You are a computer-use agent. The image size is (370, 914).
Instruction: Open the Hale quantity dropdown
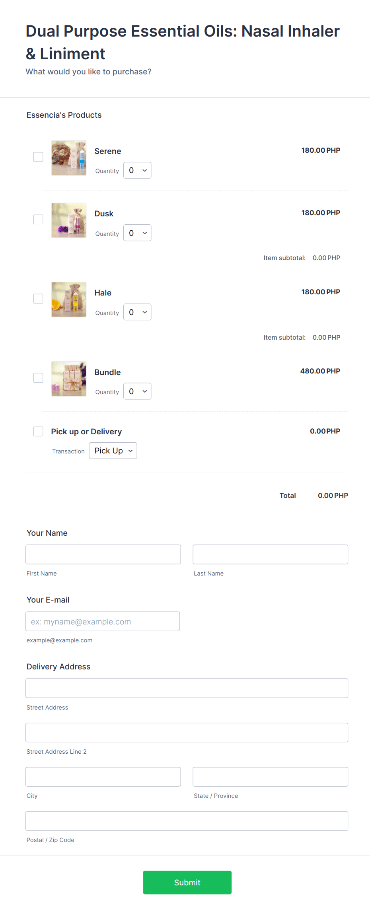[x=137, y=312]
